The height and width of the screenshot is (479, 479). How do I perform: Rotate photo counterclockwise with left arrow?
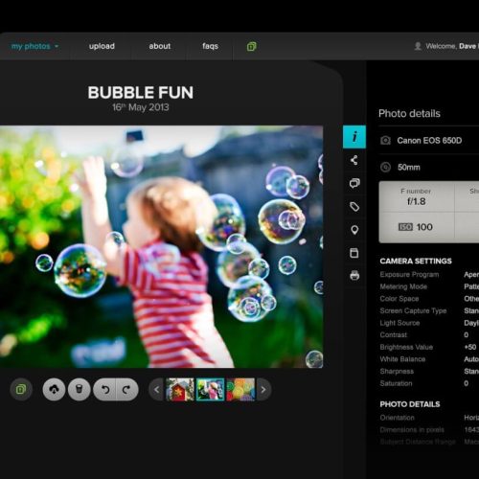tap(105, 389)
